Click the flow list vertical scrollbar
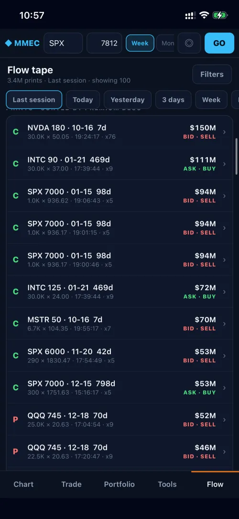The image size is (239, 519). pyautogui.click(x=236, y=156)
